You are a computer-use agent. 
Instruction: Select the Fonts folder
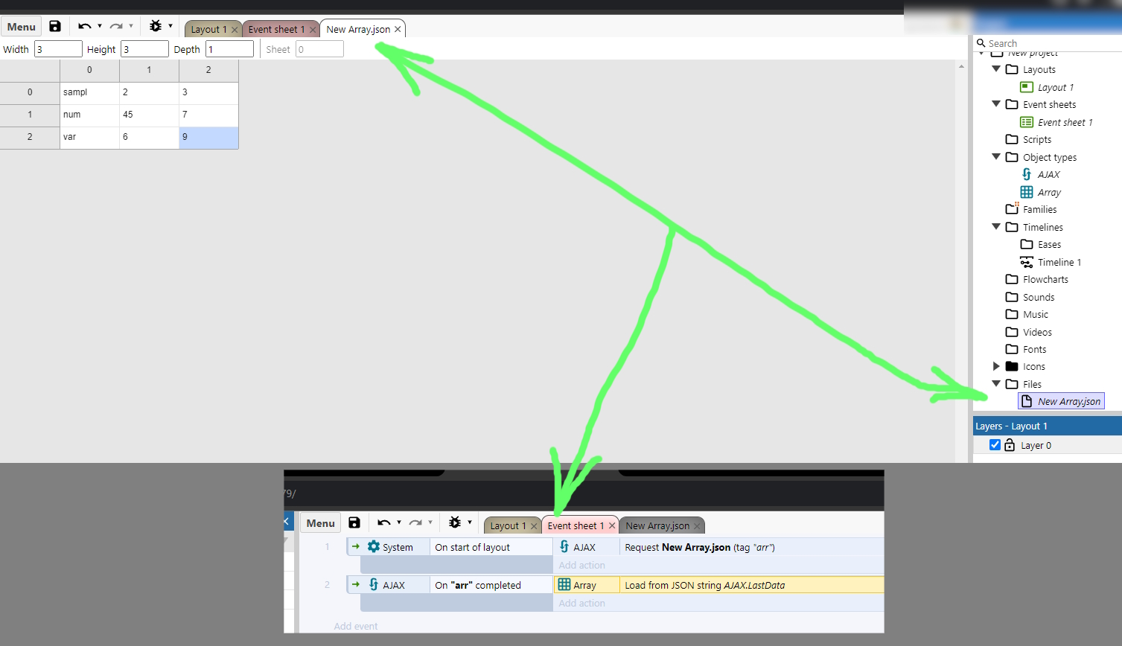click(1026, 349)
